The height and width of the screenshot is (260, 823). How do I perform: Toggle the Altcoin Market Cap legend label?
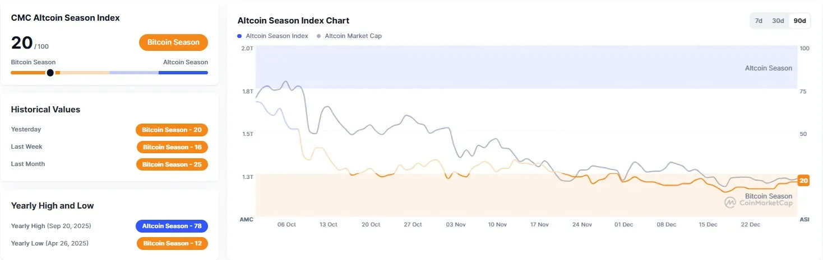[x=353, y=36]
